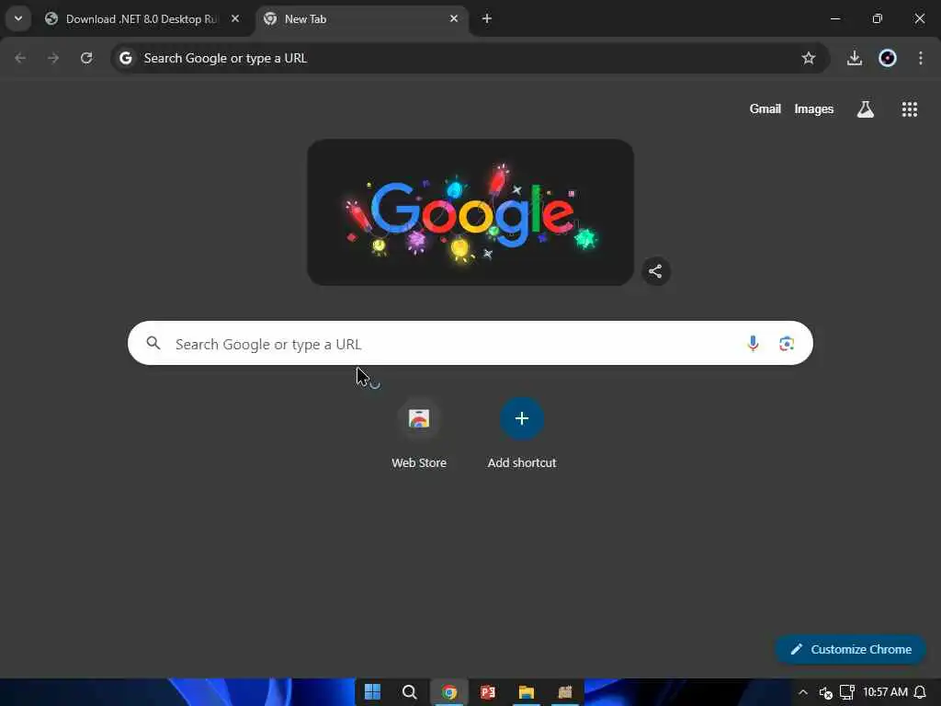Click the Google fireworks doodle

[x=470, y=212]
